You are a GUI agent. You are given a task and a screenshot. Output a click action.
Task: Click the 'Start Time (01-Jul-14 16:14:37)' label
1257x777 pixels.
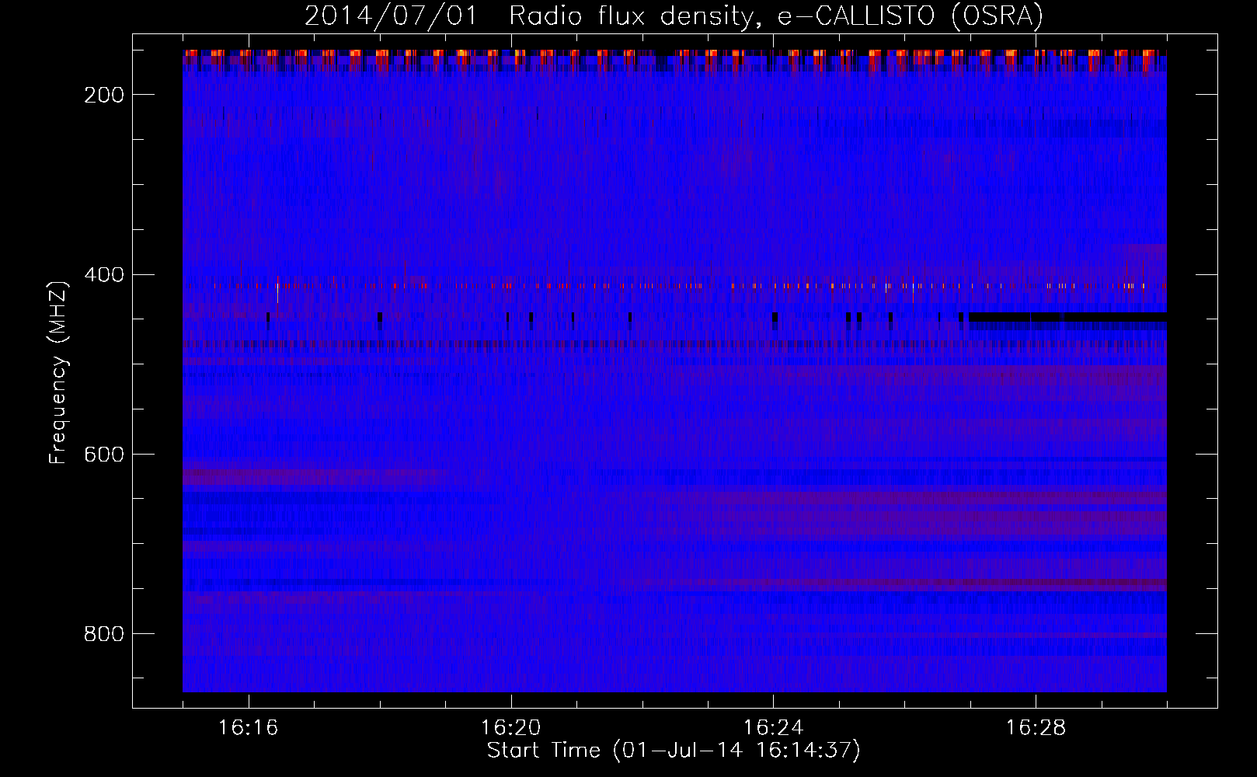(x=674, y=751)
